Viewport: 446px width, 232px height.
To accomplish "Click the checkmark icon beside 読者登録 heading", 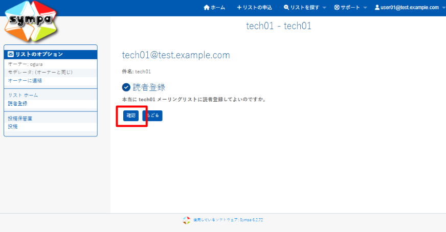I will (x=126, y=87).
